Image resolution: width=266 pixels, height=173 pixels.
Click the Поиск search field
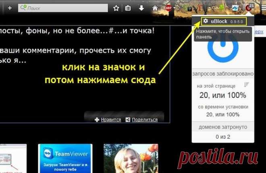tap(63, 8)
